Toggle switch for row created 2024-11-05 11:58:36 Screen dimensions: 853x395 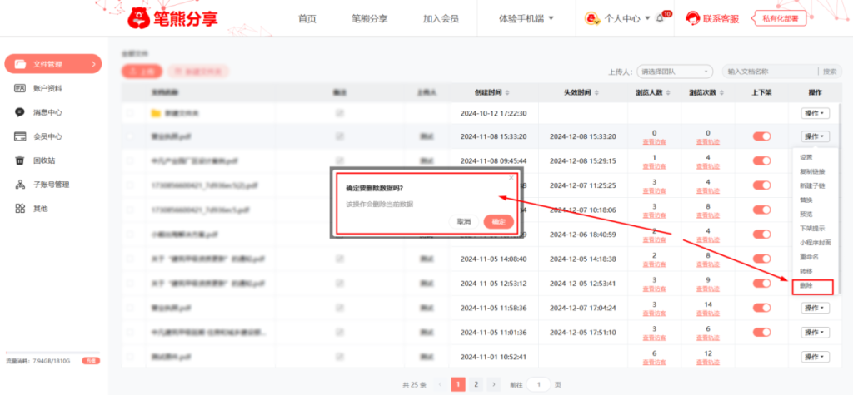pyautogui.click(x=761, y=308)
